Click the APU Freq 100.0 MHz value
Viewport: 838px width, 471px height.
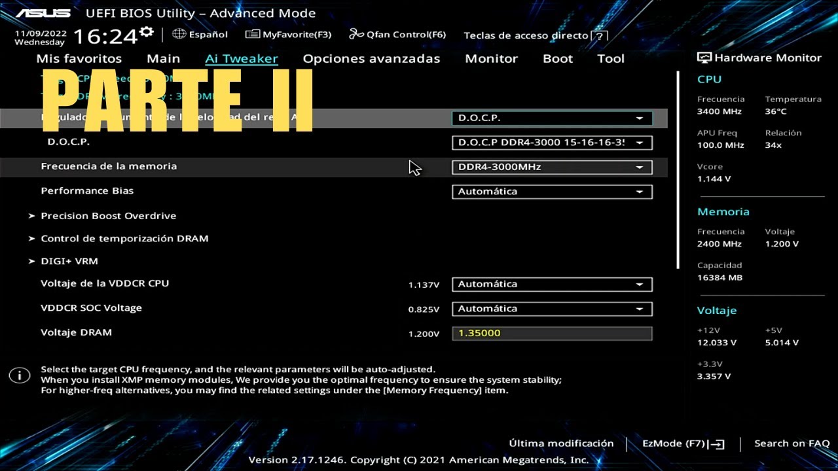tap(721, 145)
